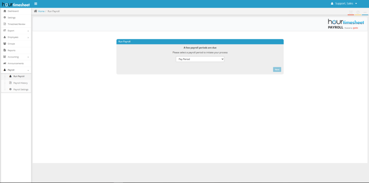
Task: Click the Payroll person icon in sidebar
Action: [x=5, y=70]
